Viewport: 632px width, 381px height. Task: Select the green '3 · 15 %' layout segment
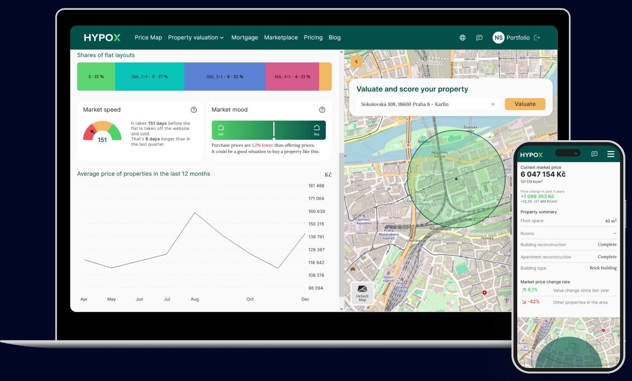[96, 76]
